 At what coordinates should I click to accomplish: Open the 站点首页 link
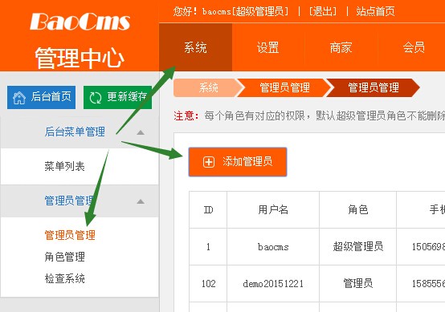(375, 11)
